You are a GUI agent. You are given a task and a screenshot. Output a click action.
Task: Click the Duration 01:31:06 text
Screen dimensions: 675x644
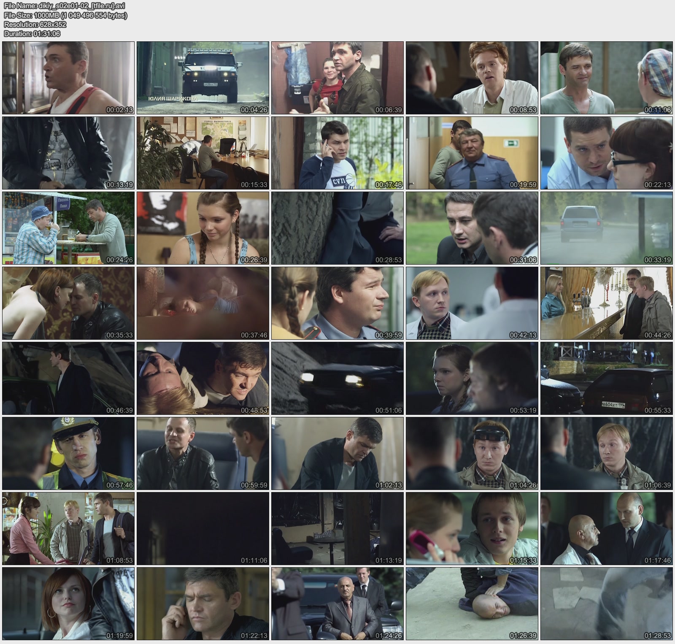[x=32, y=34]
